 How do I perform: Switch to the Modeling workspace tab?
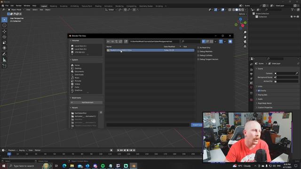(x=53, y=6)
